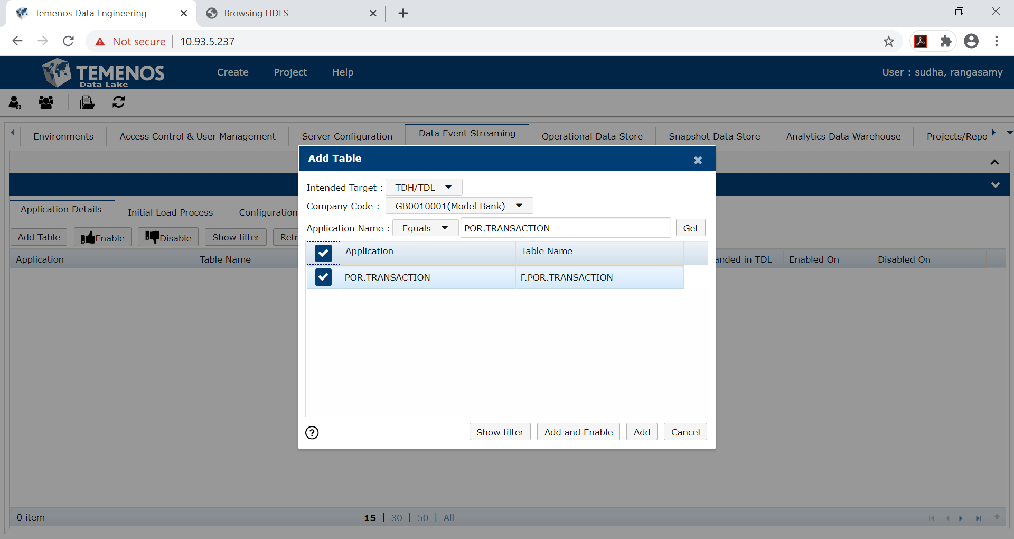The width and height of the screenshot is (1014, 539).
Task: Open the Intended Target TDH/TDL dropdown
Action: tap(424, 187)
